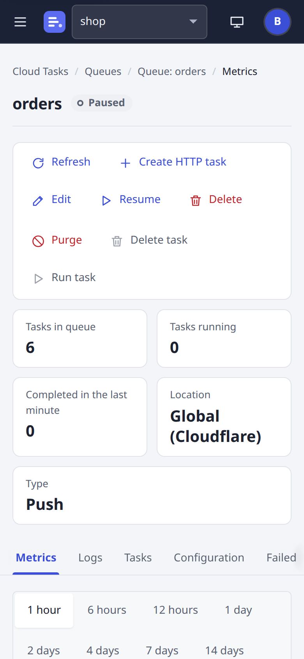Open the user avatar B menu

click(277, 22)
